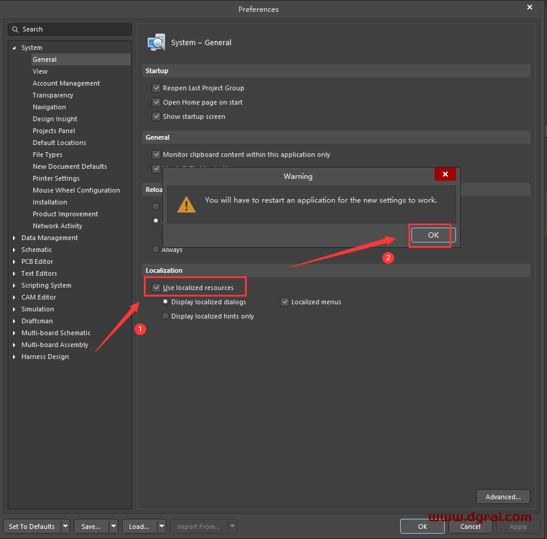547x539 pixels.
Task: Expand the Harness Design node
Action: tap(14, 357)
